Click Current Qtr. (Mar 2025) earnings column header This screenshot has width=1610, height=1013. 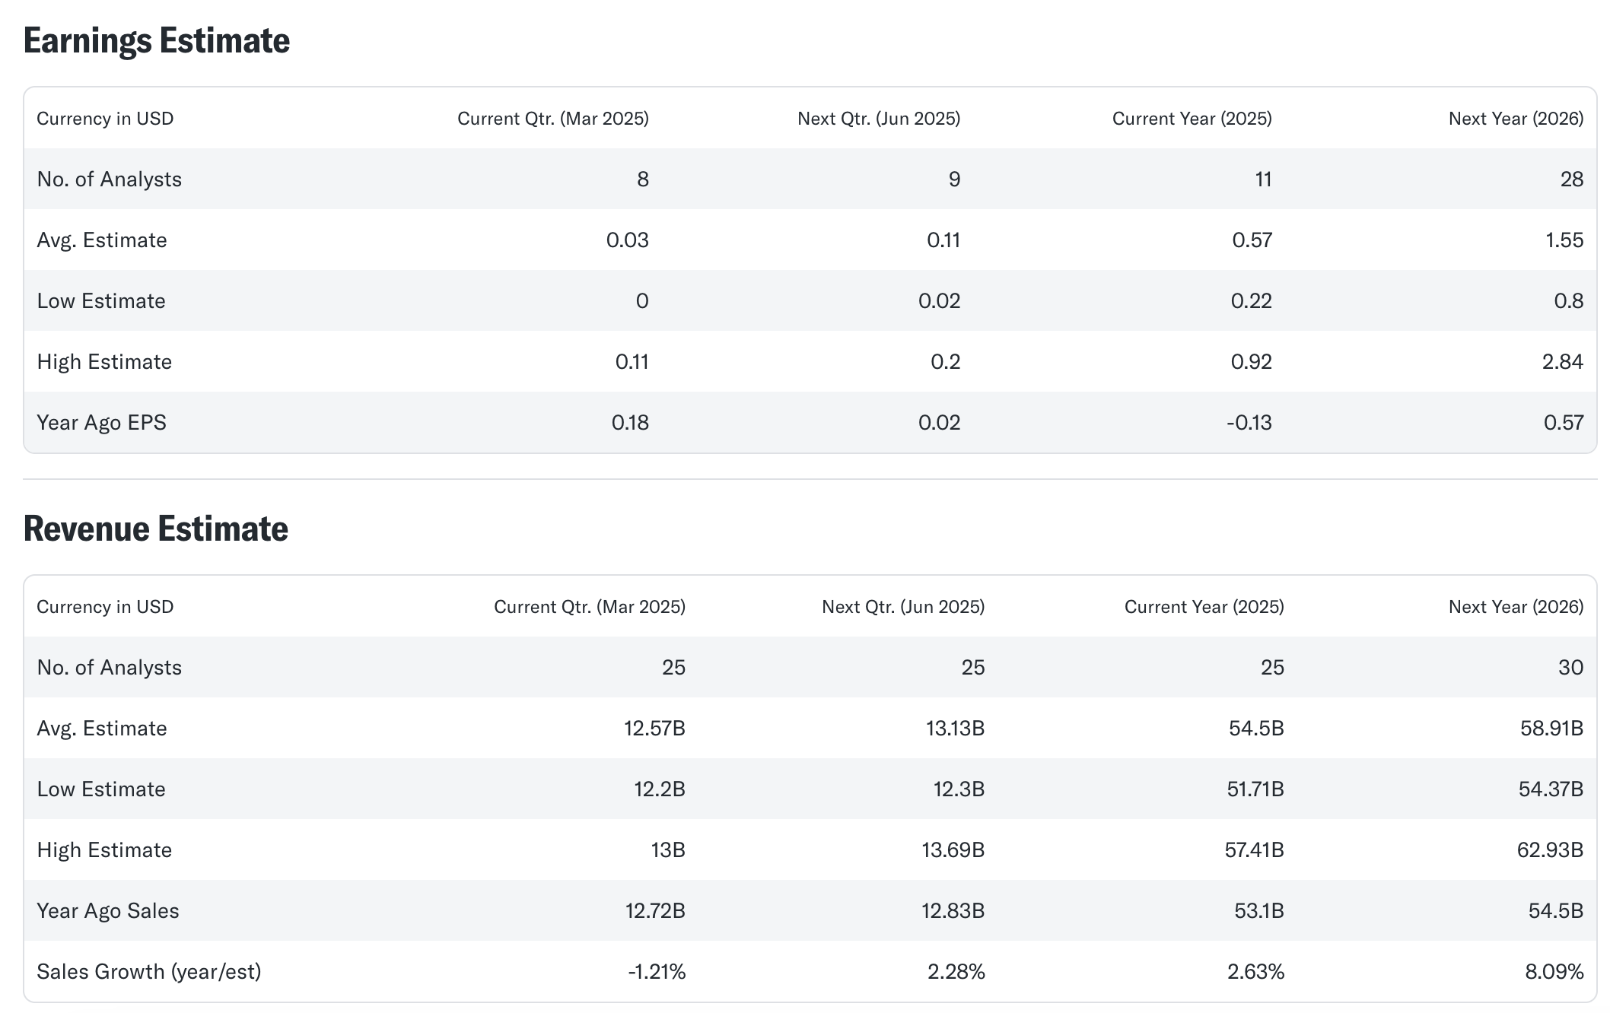552,119
